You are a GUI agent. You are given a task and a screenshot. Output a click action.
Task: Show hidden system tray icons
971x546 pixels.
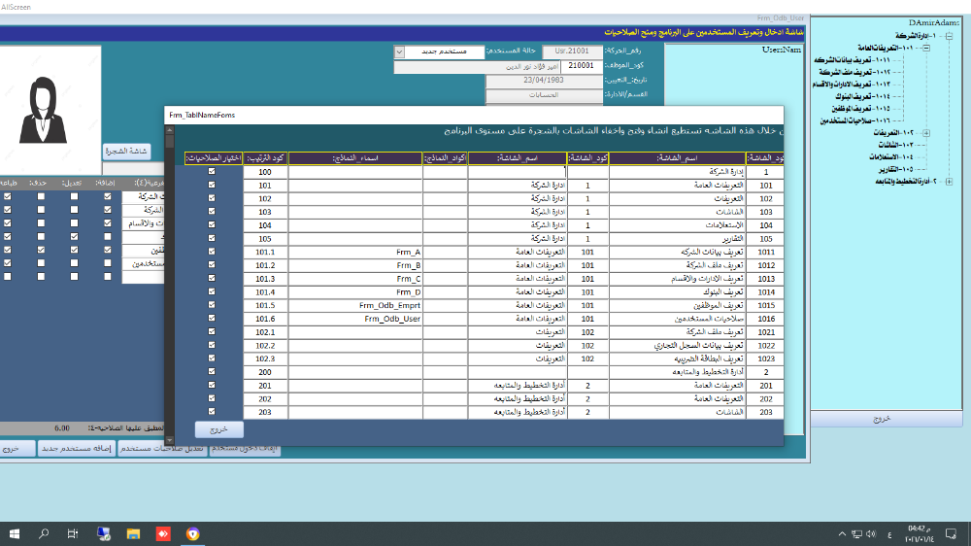842,533
